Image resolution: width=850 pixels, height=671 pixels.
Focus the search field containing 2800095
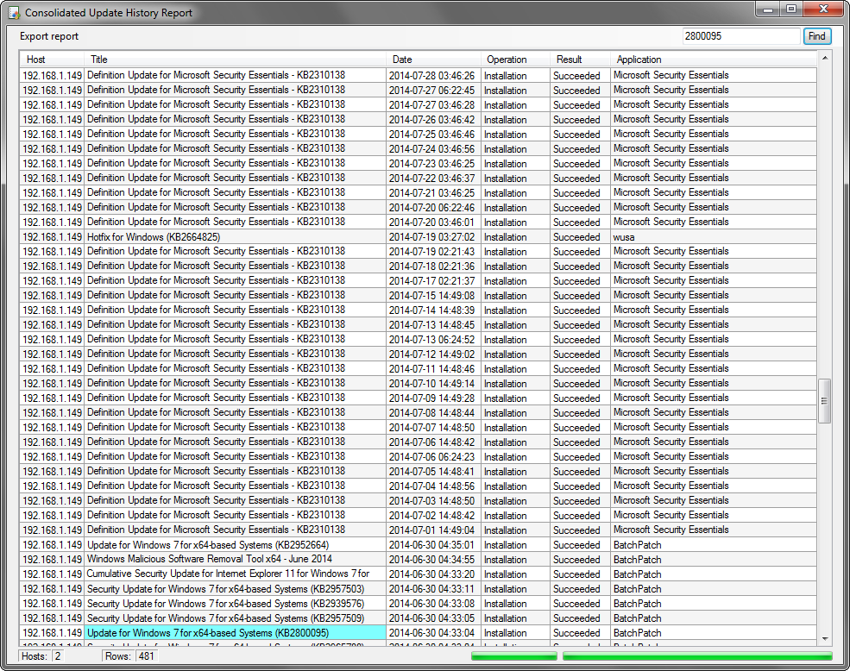click(x=741, y=36)
